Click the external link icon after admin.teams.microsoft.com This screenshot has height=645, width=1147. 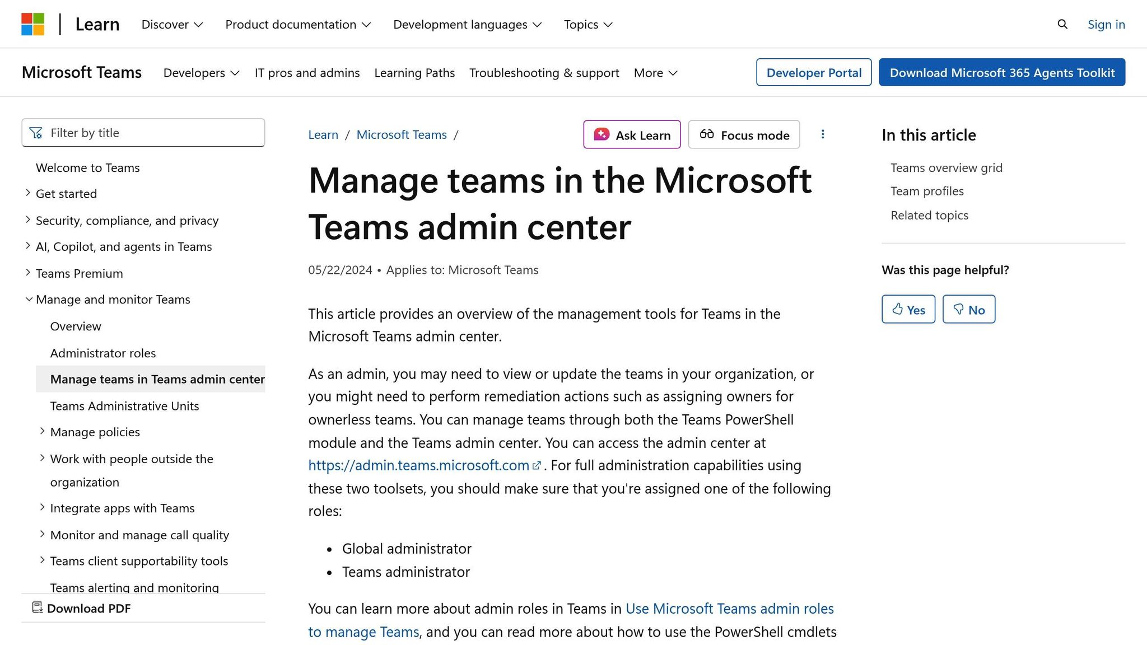point(537,465)
